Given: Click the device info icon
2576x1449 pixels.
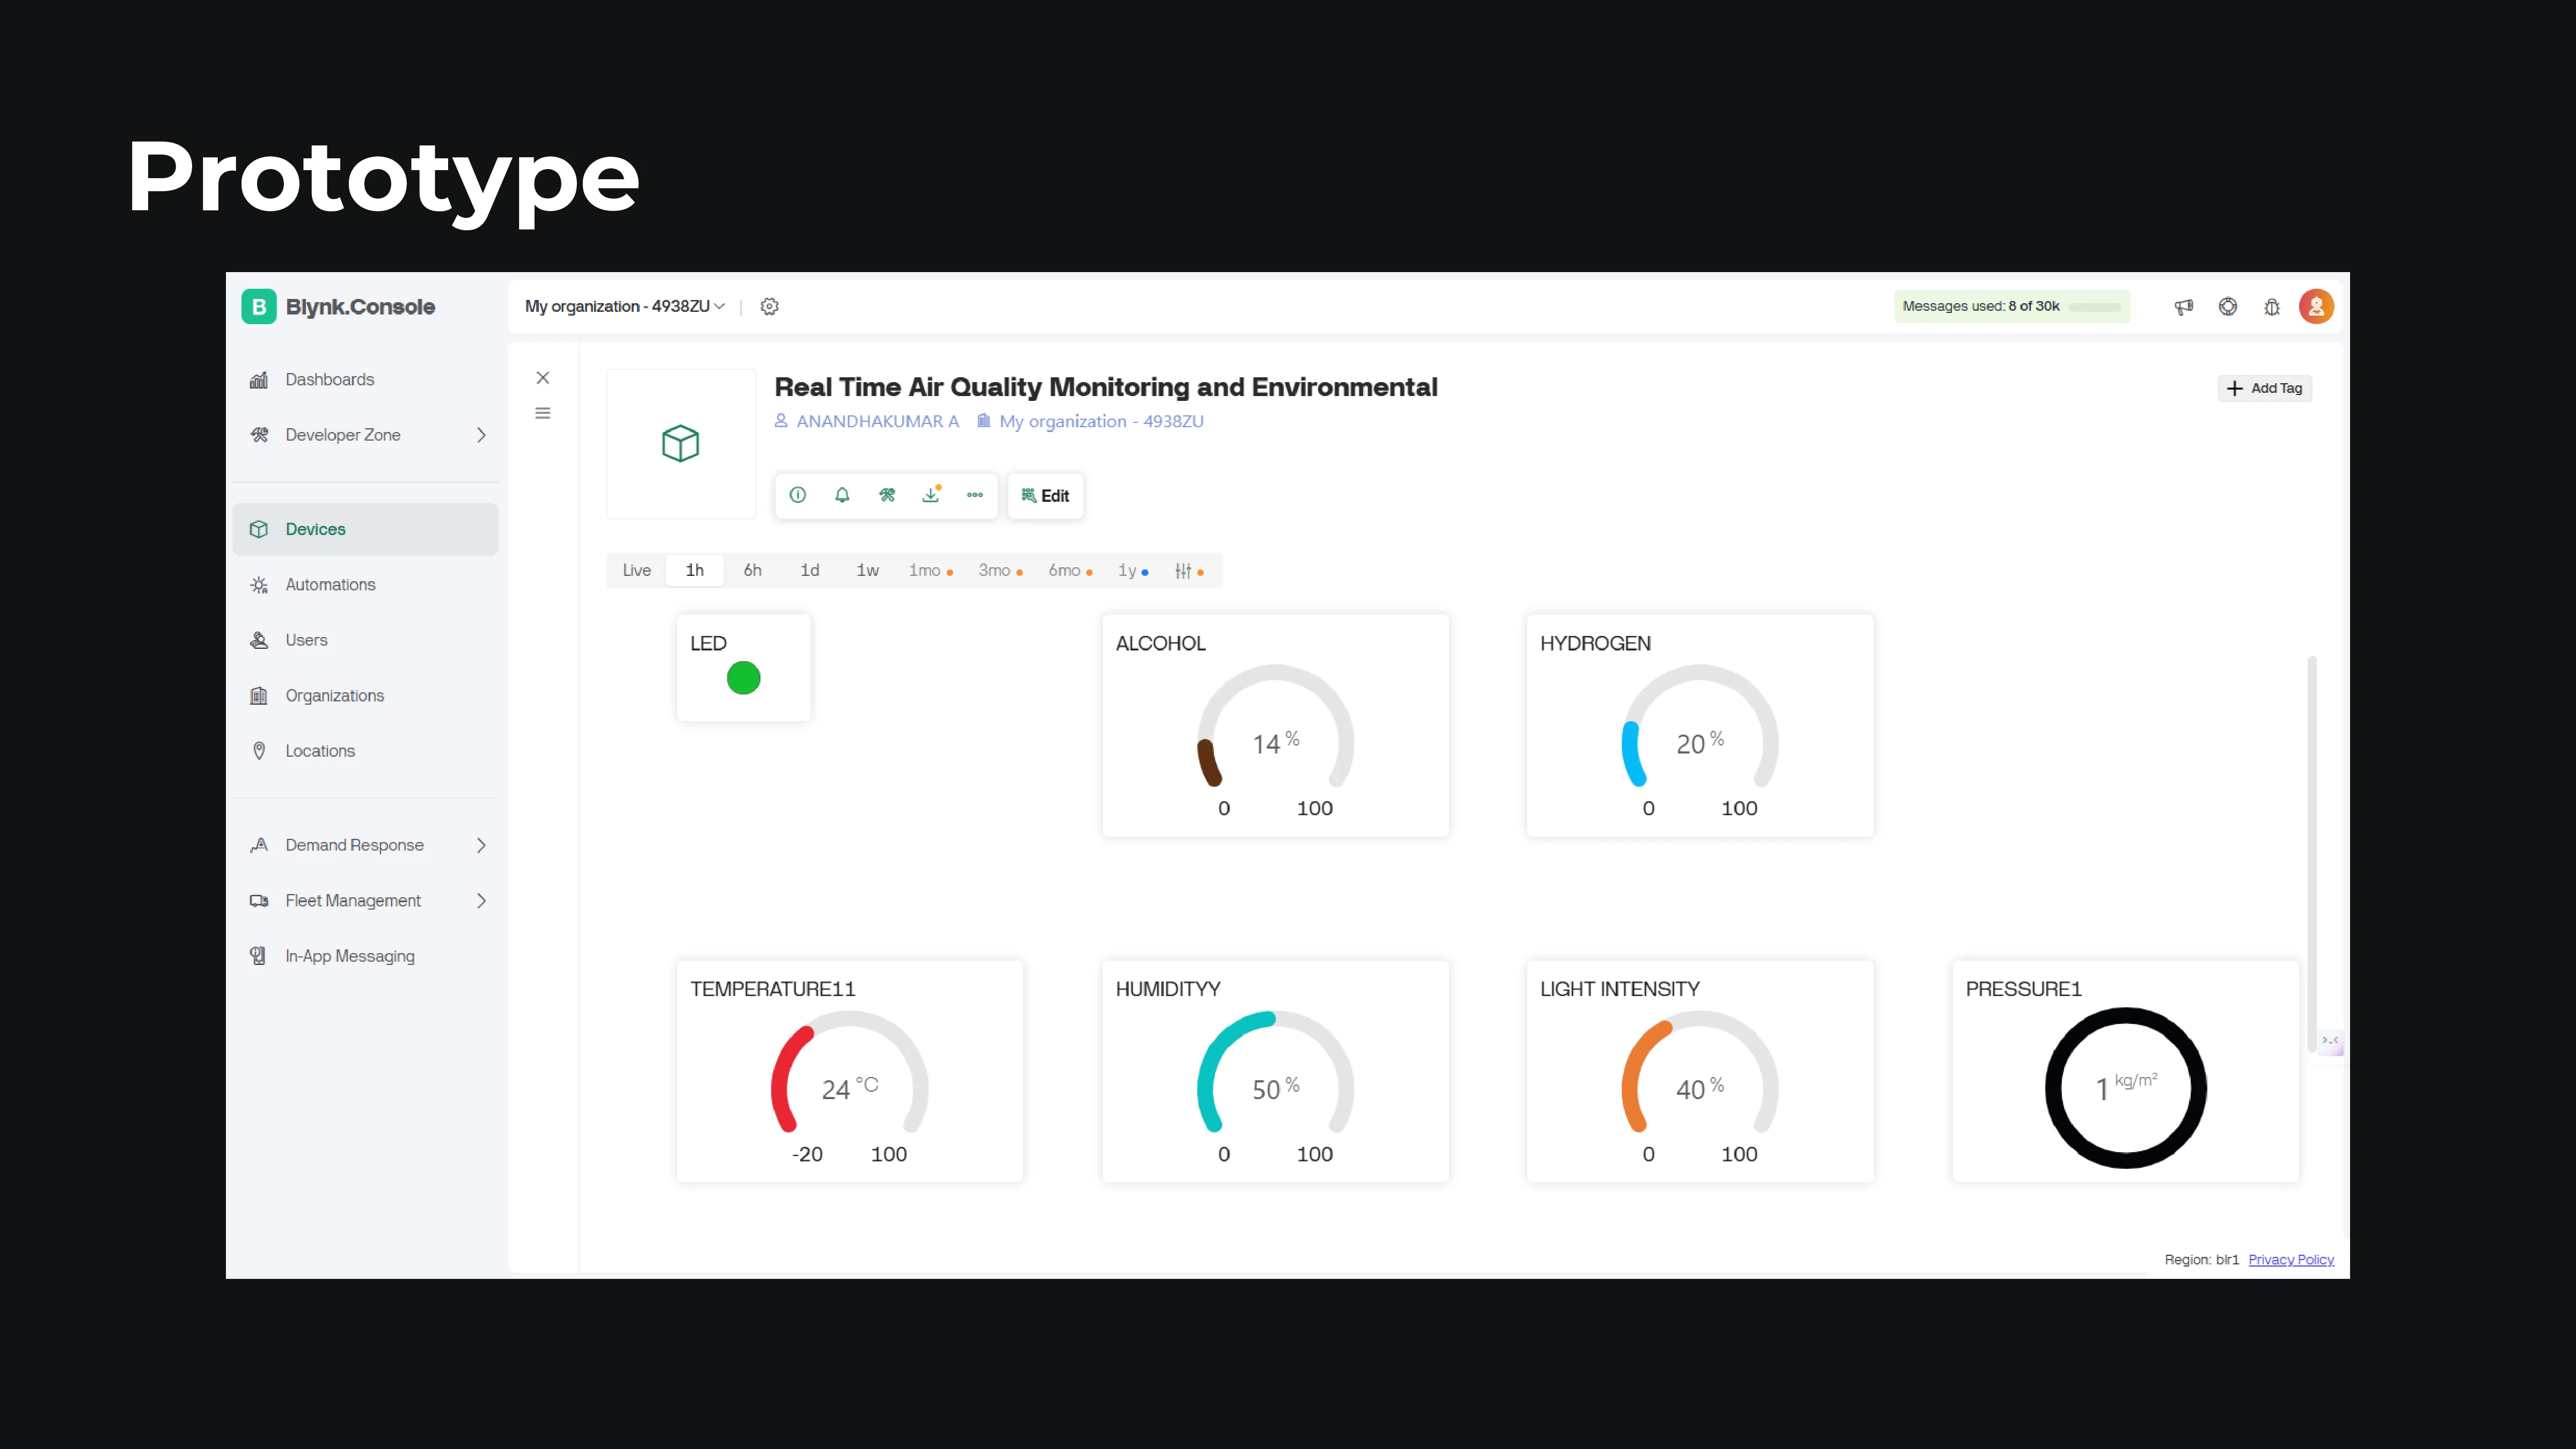Looking at the screenshot, I should pos(797,495).
